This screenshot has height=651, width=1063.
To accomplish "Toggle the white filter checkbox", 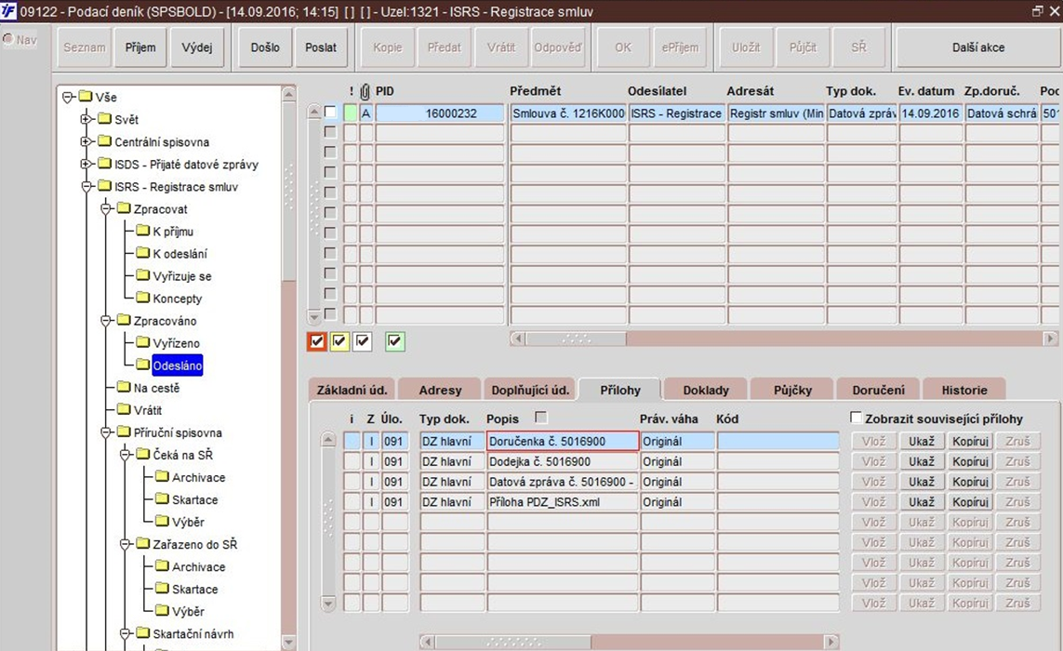I will point(363,341).
